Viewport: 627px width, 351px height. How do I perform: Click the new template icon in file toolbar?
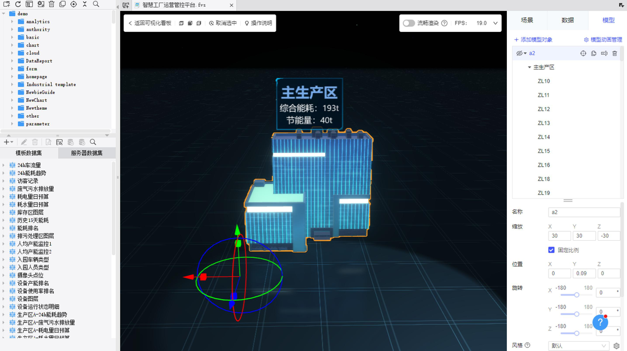(7, 4)
